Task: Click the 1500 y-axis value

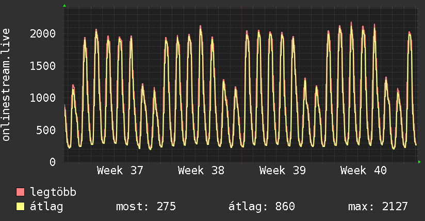Action: 43,66
